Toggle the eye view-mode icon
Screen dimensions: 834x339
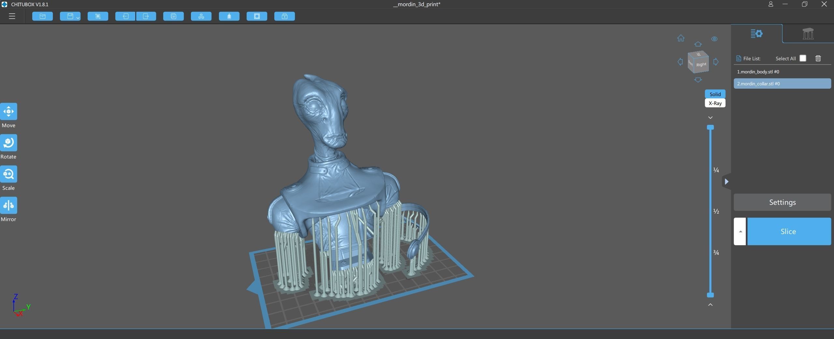(x=714, y=39)
